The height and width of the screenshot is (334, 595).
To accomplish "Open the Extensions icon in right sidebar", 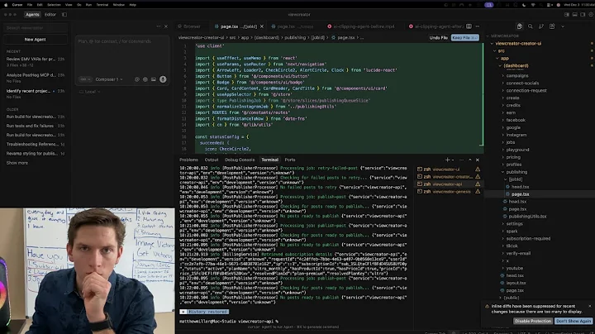I will [552, 26].
